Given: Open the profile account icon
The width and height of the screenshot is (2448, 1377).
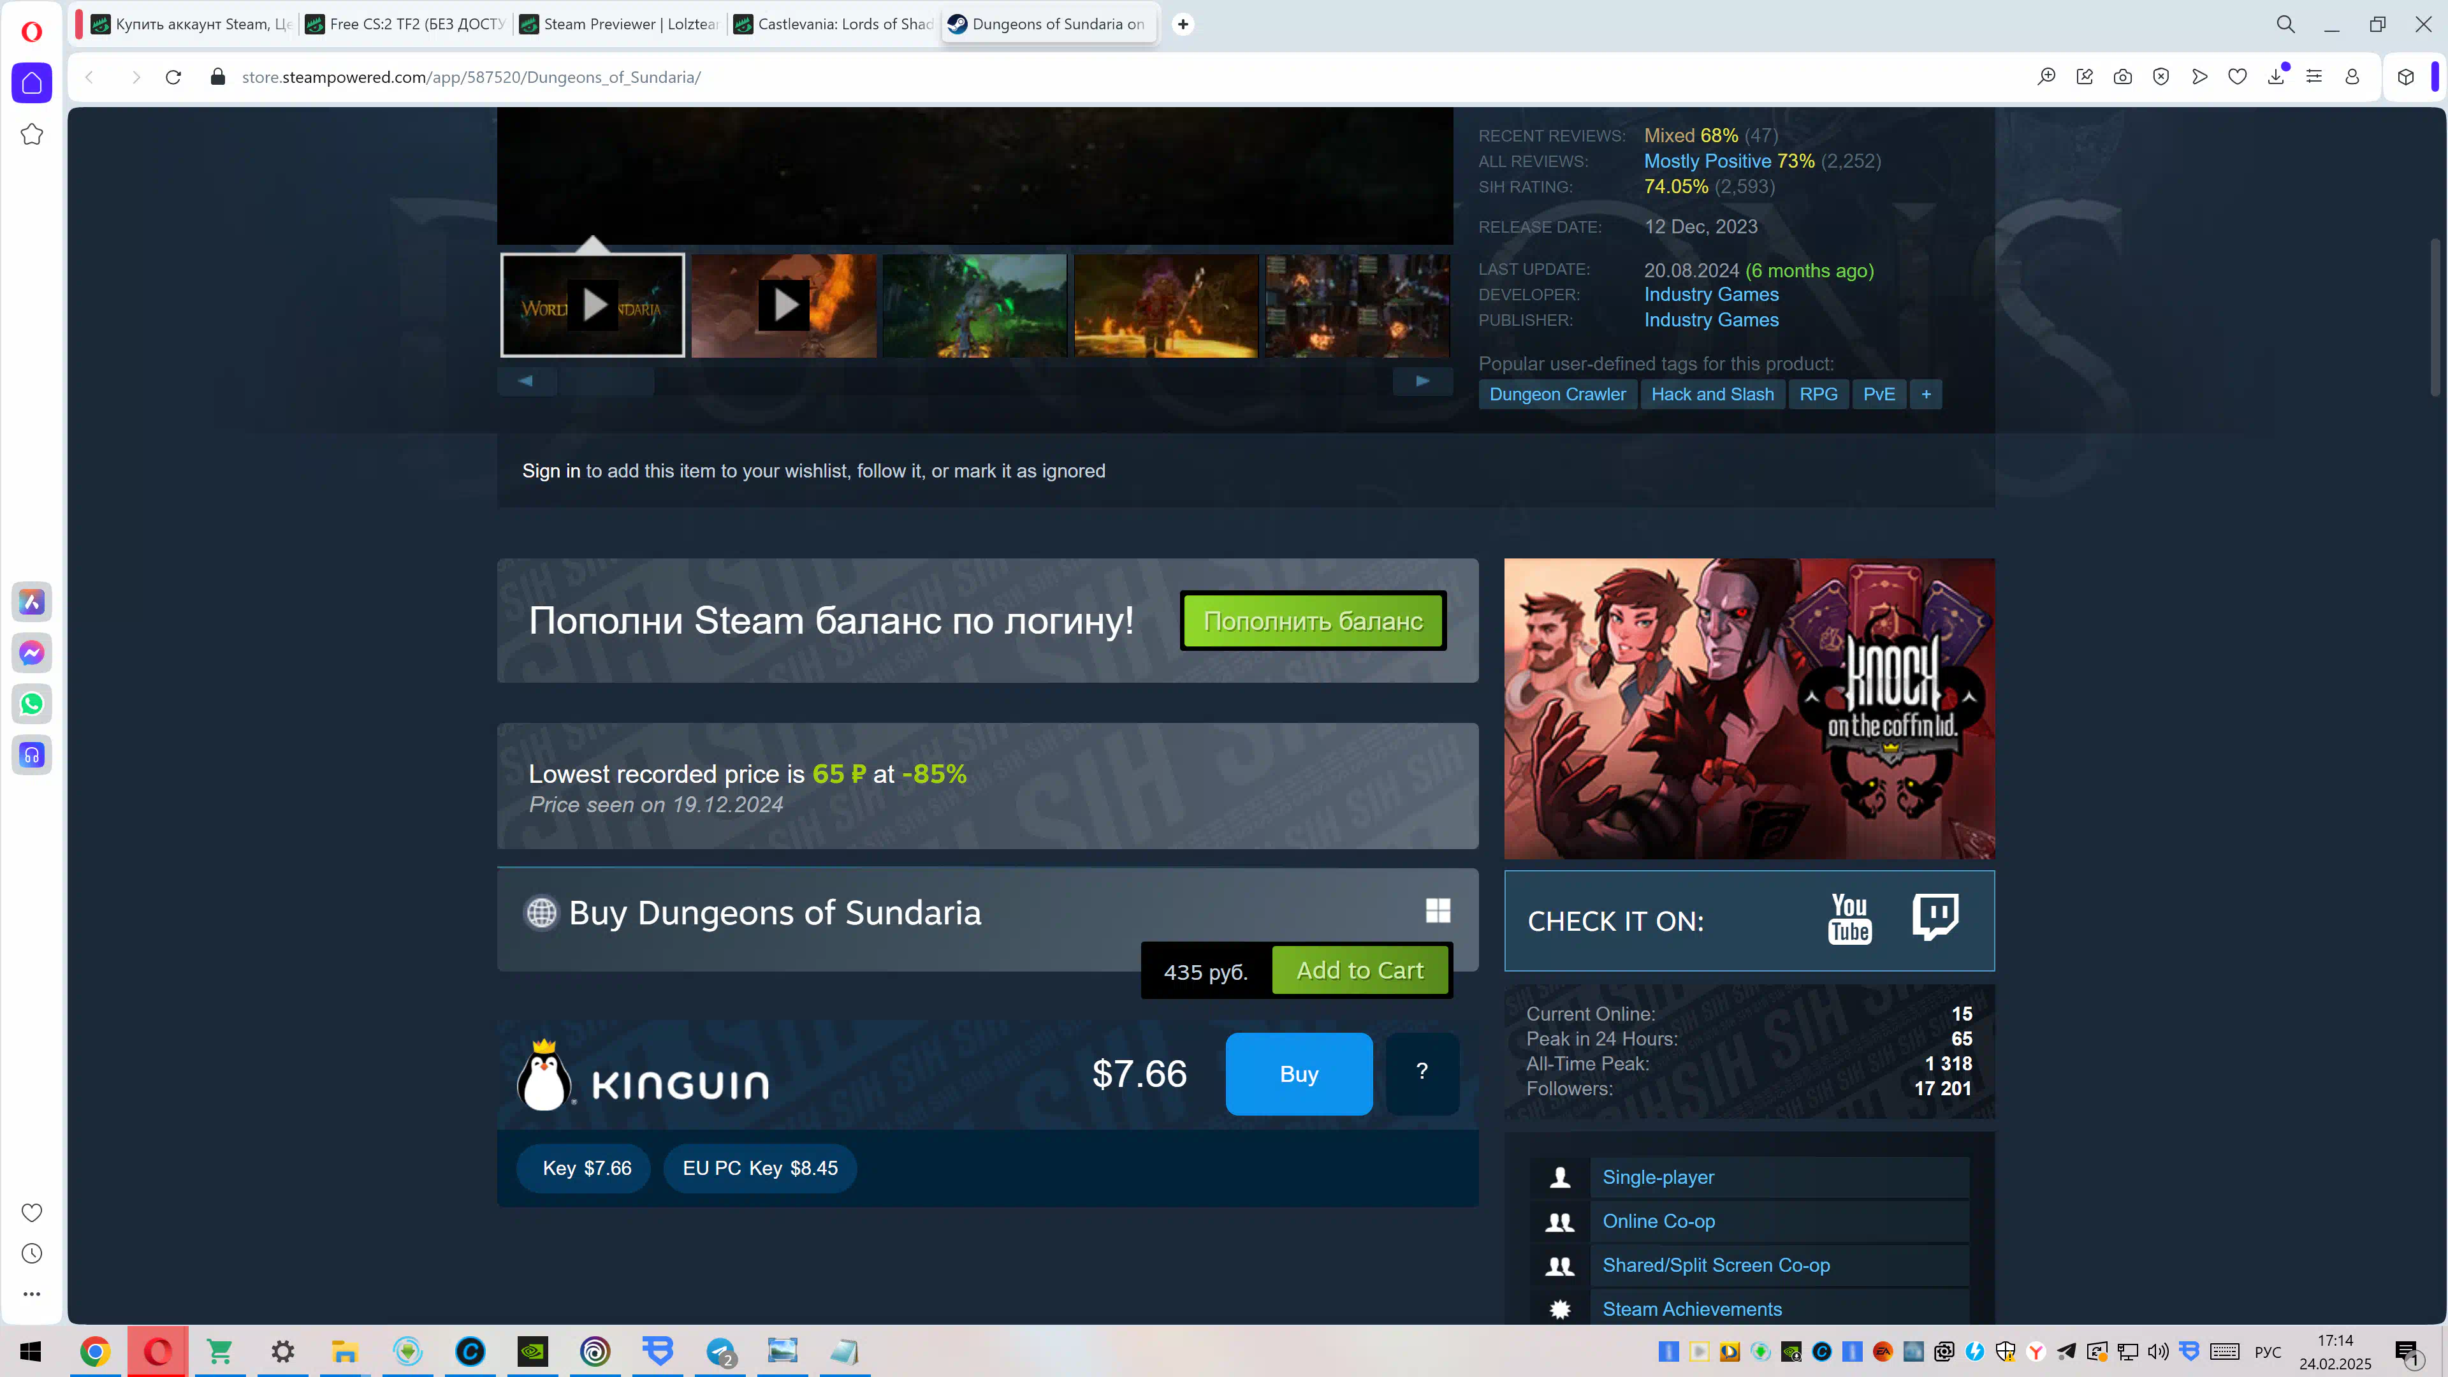Looking at the screenshot, I should pos(2352,77).
